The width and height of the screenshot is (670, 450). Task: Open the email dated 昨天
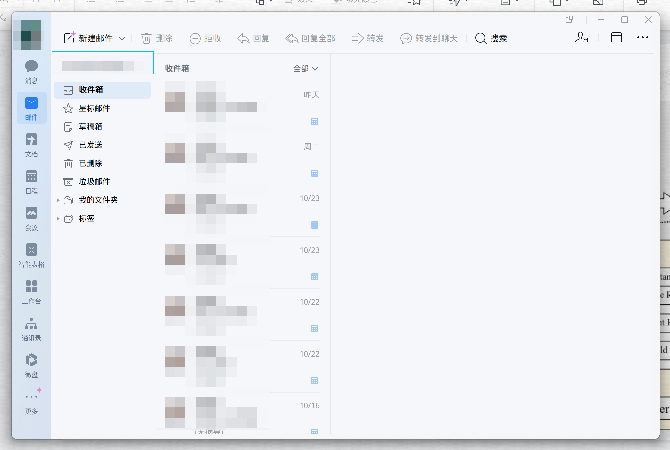tap(242, 107)
